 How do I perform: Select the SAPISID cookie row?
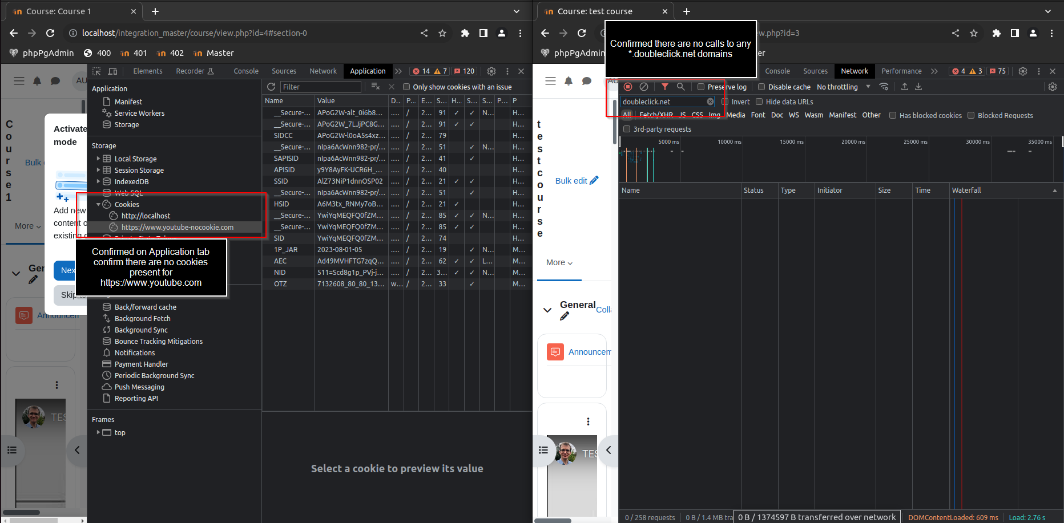point(397,159)
